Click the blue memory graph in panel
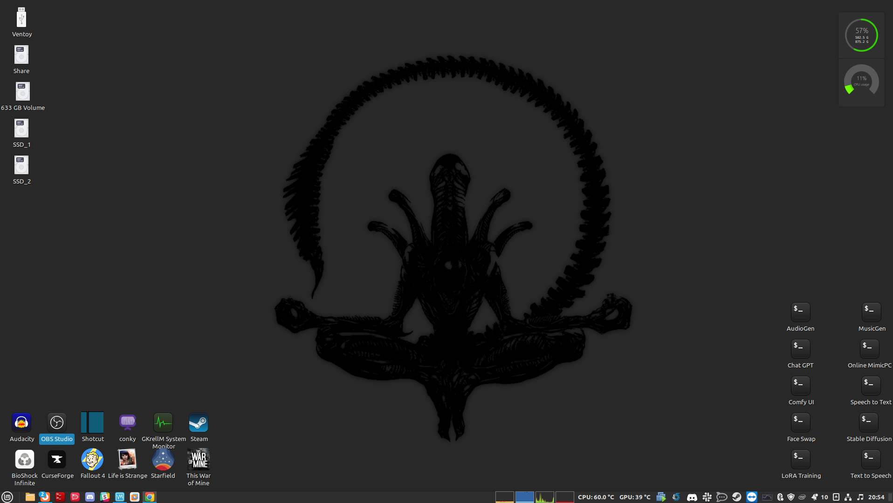 click(524, 497)
